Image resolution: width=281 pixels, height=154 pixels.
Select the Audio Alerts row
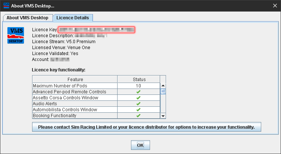pos(96,104)
